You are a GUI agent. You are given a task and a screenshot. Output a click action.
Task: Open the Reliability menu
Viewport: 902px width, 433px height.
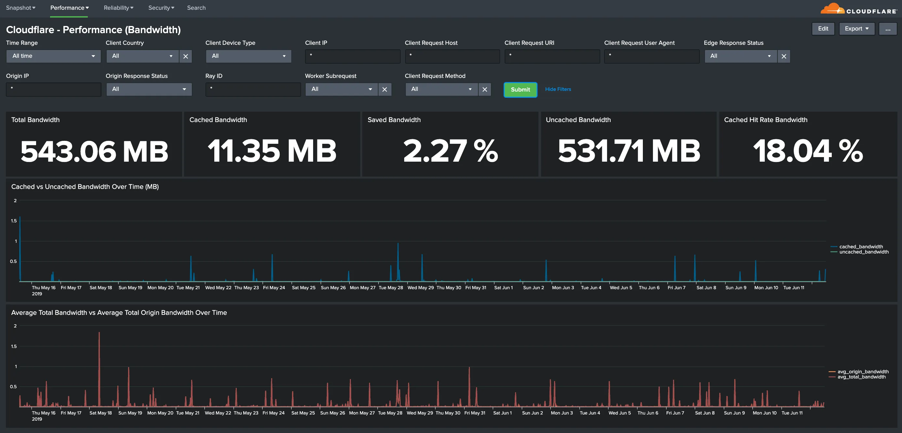(118, 8)
